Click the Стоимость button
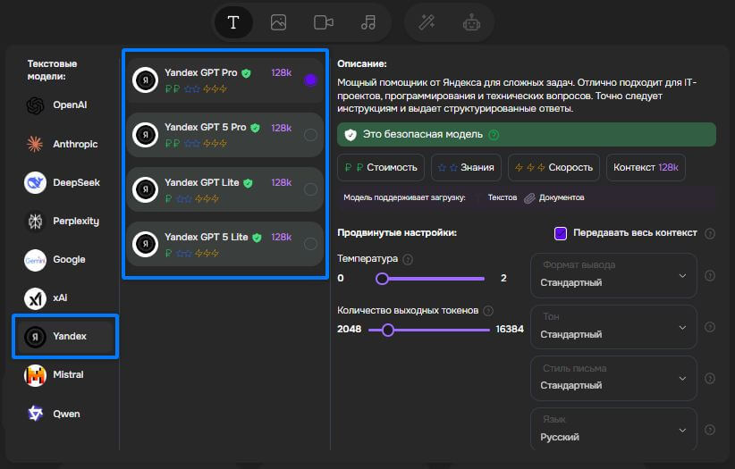The width and height of the screenshot is (735, 469). pyautogui.click(x=381, y=167)
